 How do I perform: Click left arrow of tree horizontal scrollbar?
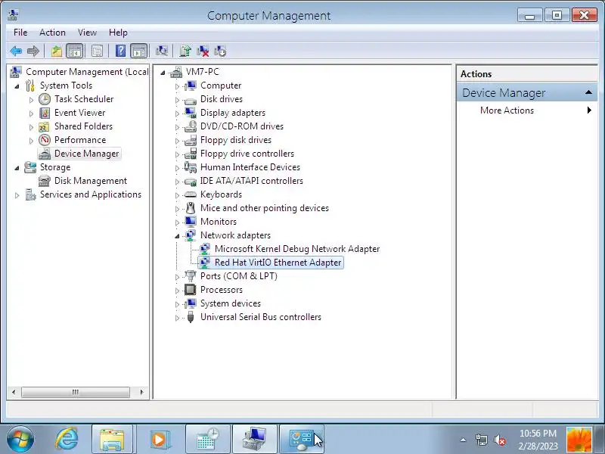[14, 392]
